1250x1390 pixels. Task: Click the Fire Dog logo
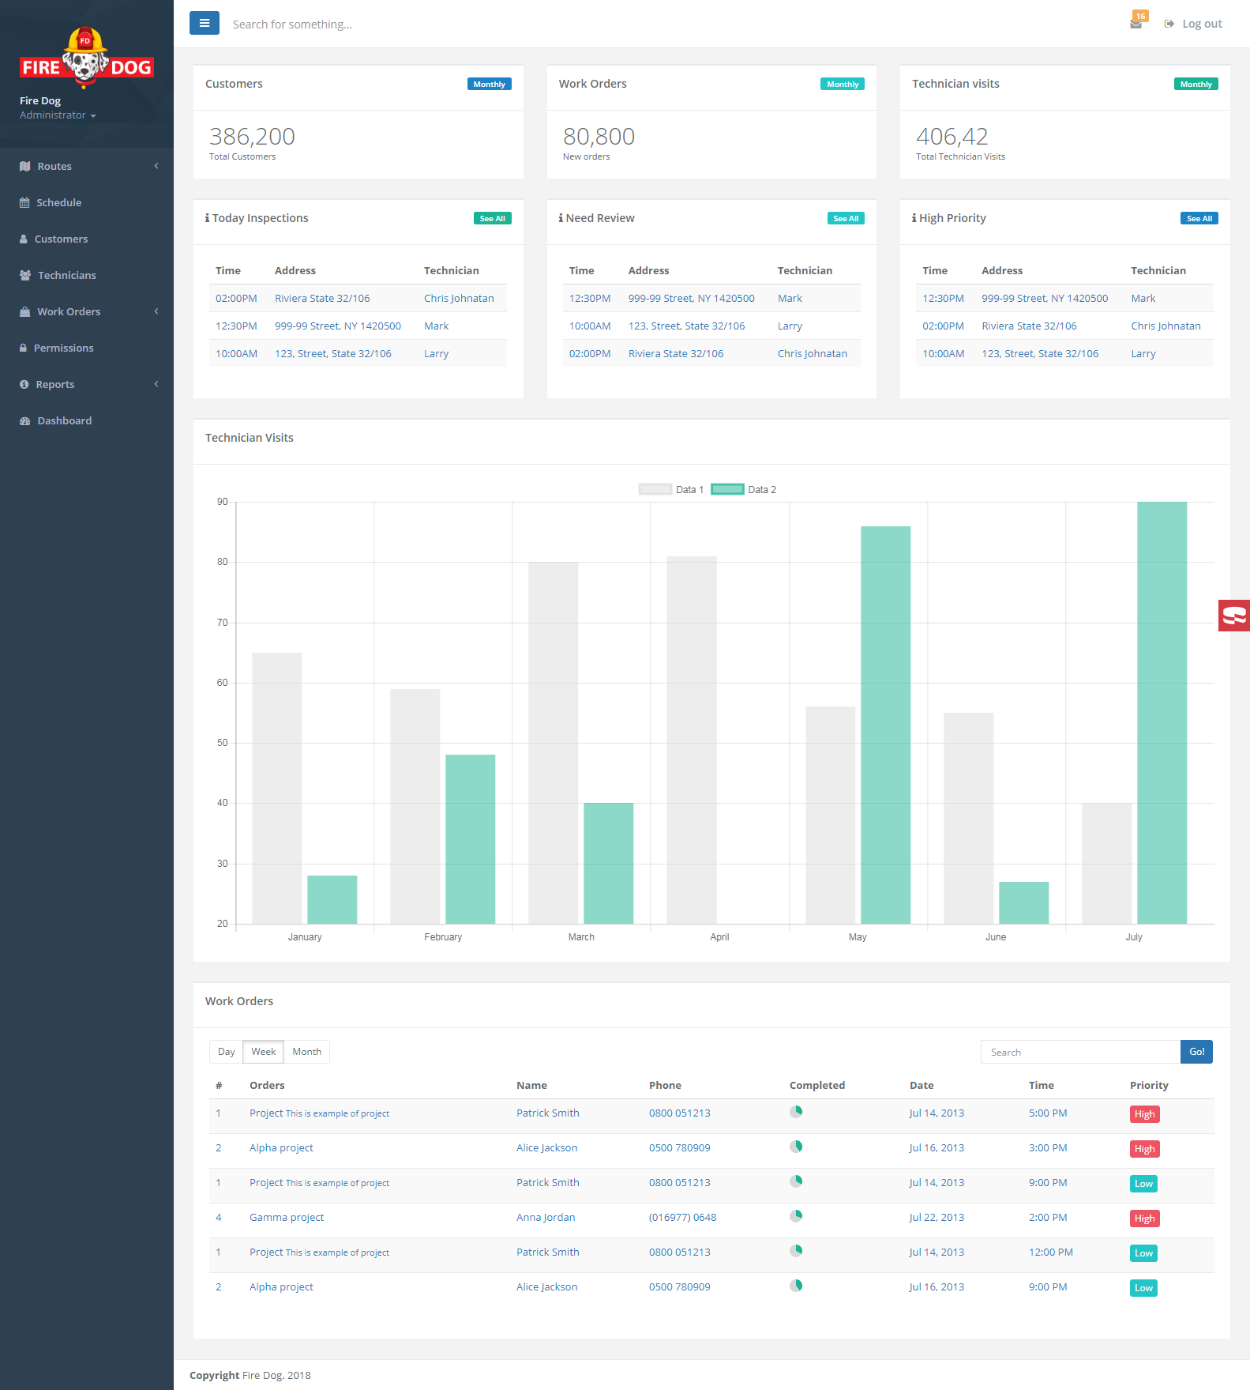(86, 58)
